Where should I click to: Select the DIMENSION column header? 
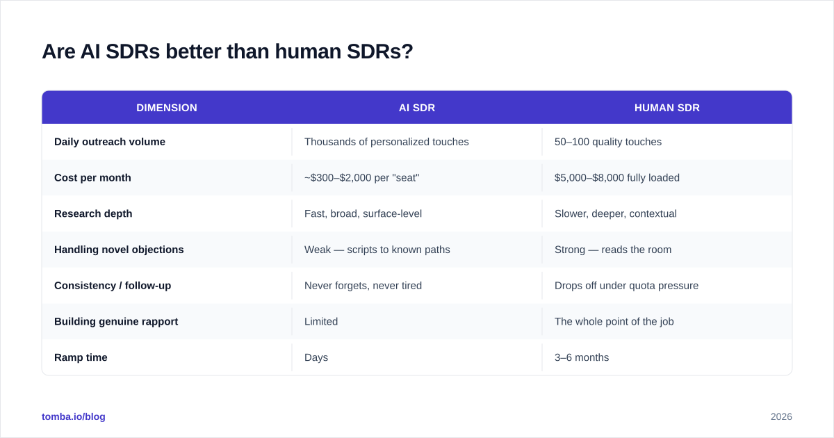click(x=167, y=108)
